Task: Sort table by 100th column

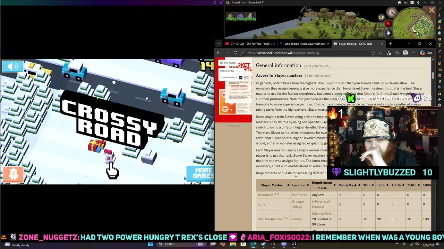Action: pyautogui.click(x=398, y=185)
